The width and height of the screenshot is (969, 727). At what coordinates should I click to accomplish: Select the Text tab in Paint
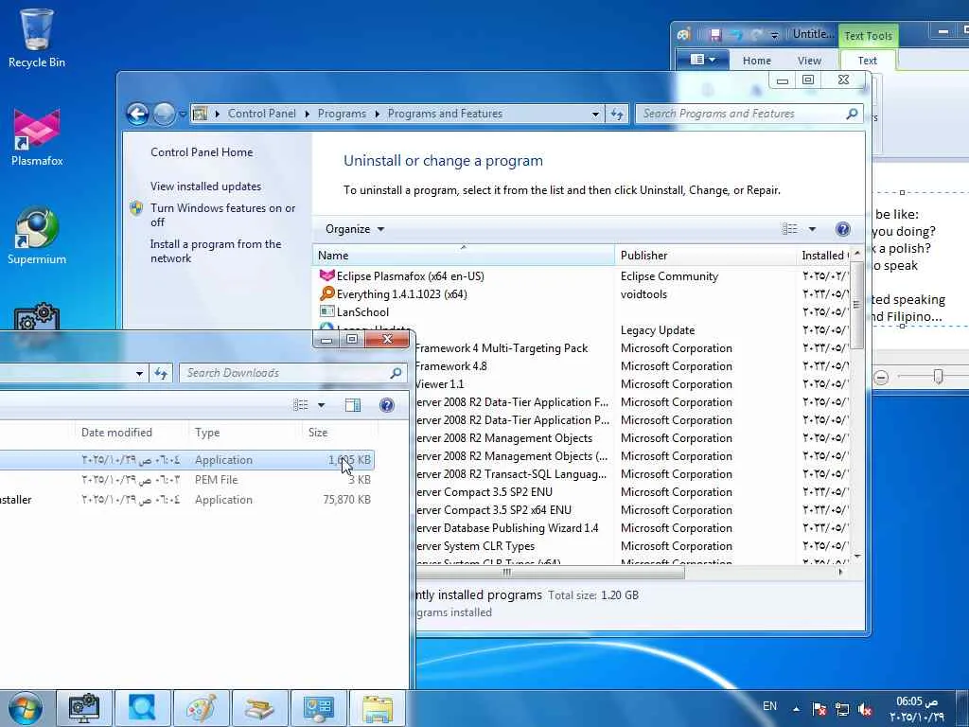tap(867, 61)
